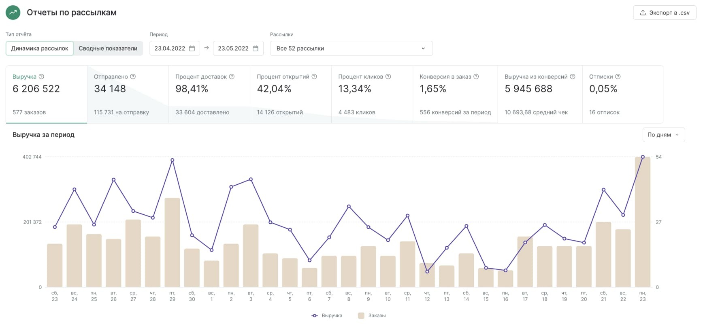This screenshot has width=703, height=333.
Task: Open the tooltip icon for Процент открытий
Action: (x=314, y=77)
